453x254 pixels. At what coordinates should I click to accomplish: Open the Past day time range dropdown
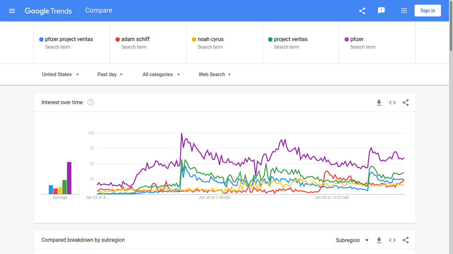pyautogui.click(x=110, y=74)
